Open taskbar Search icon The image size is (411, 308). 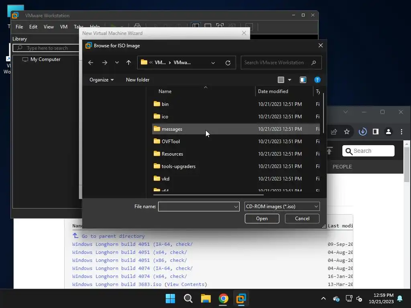188,298
